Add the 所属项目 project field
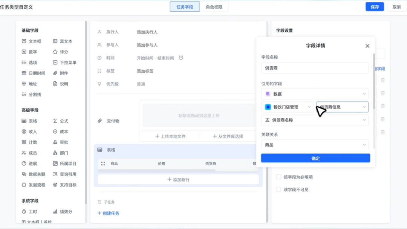407x229 pixels. point(65,163)
